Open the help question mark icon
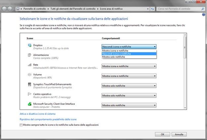The height and width of the screenshot is (140, 207). click(x=203, y=15)
